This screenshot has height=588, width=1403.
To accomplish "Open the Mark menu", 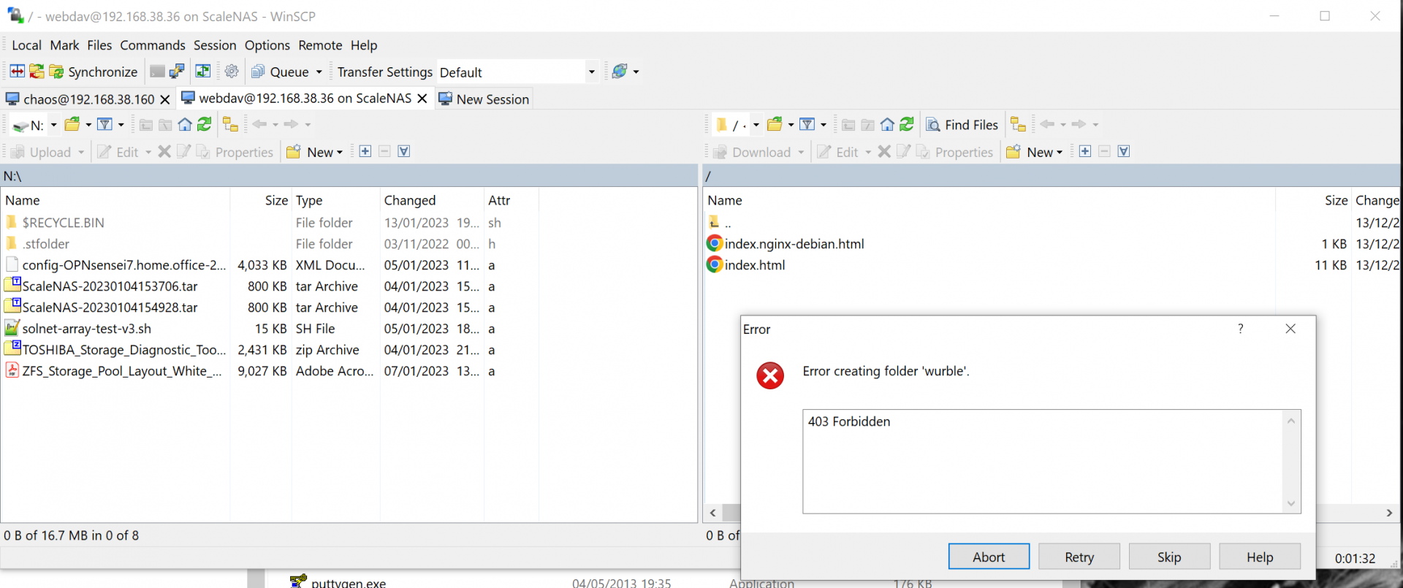I will pyautogui.click(x=64, y=45).
